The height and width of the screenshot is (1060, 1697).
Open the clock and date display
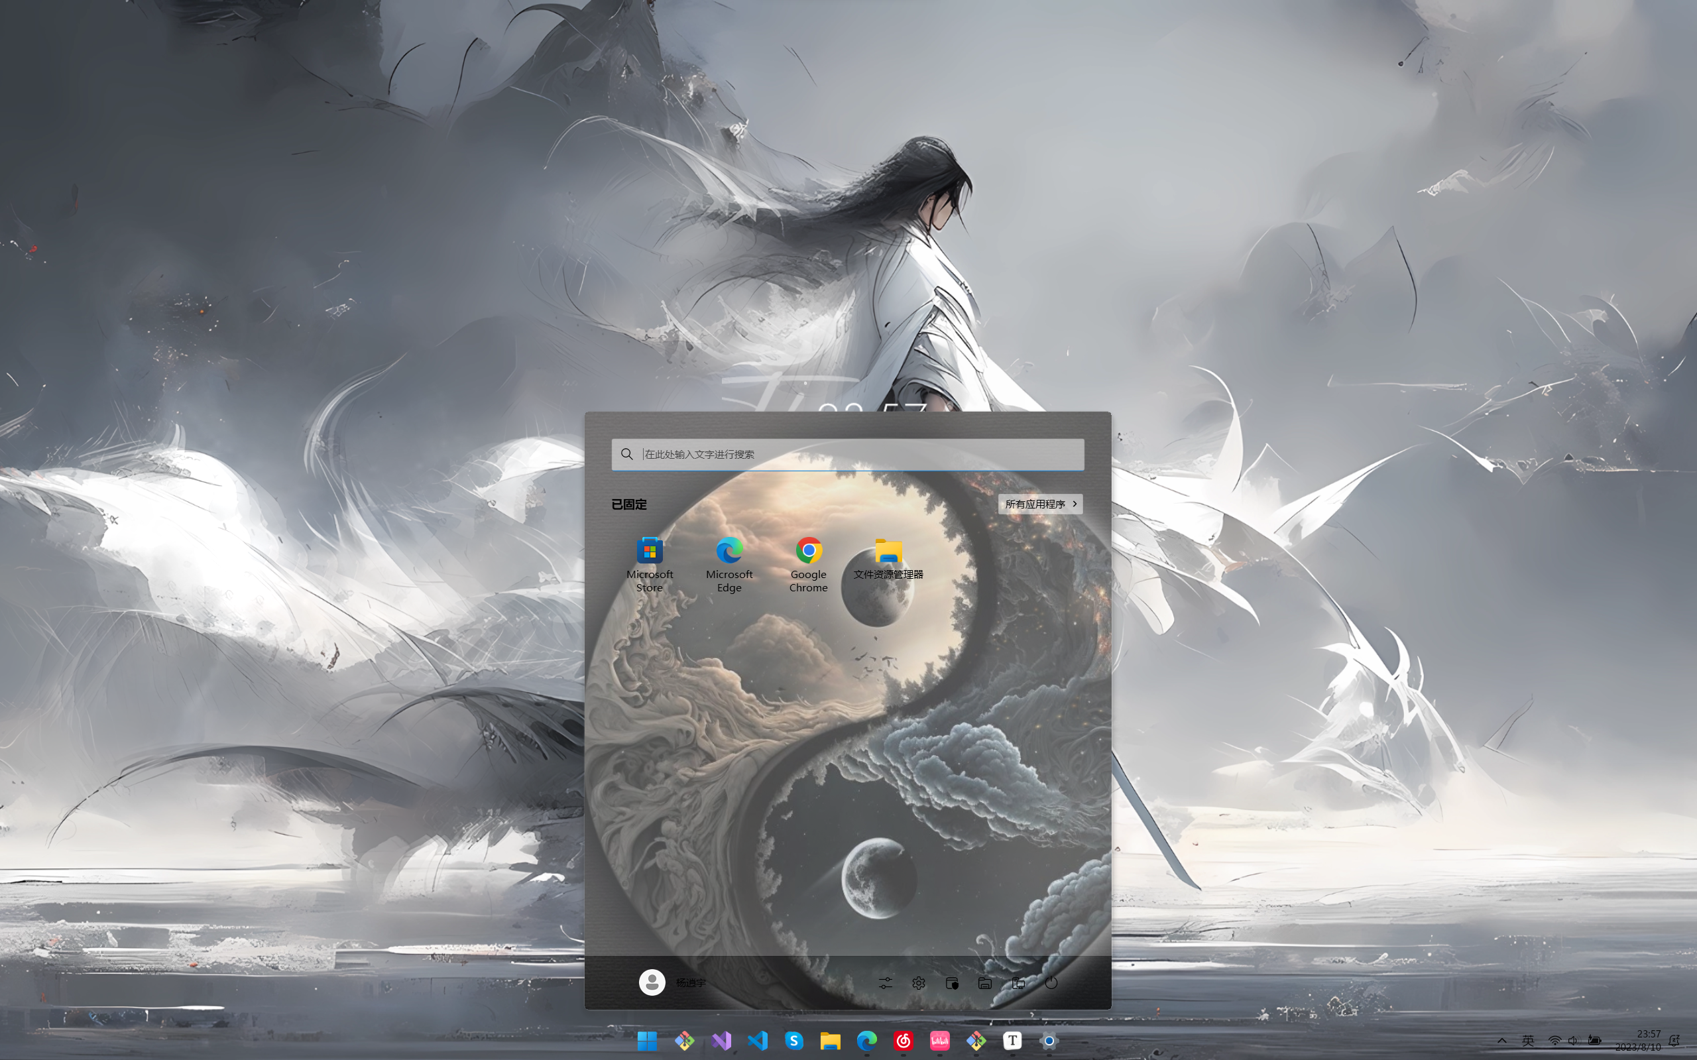[1639, 1040]
